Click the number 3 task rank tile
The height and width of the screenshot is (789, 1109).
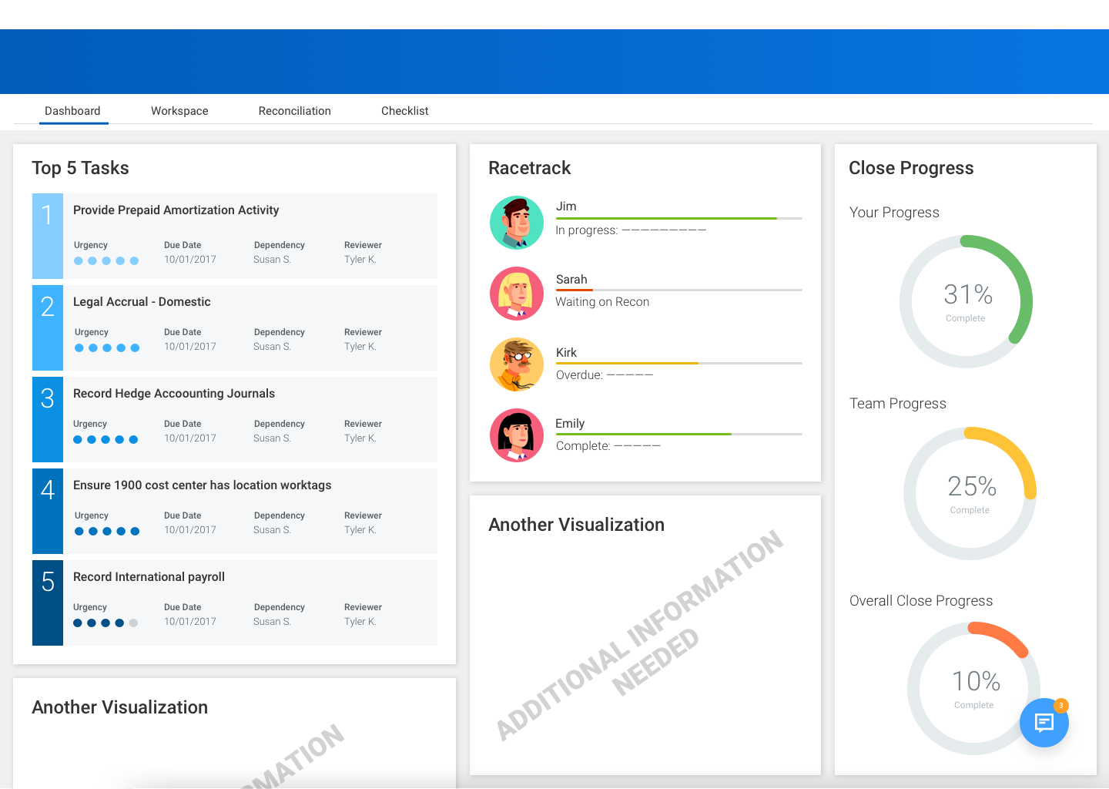(48, 419)
